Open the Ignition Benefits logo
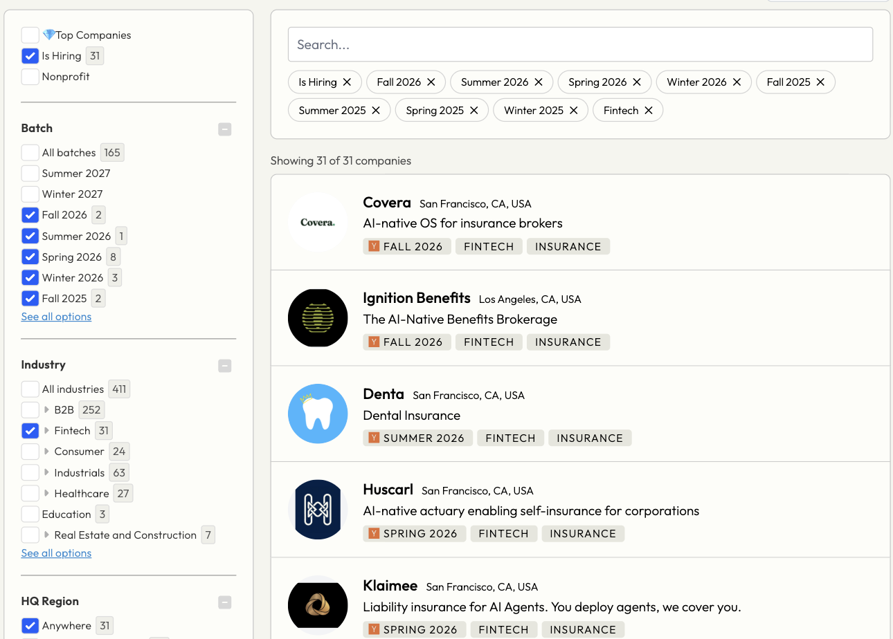Screen dimensions: 893x639 318,318
